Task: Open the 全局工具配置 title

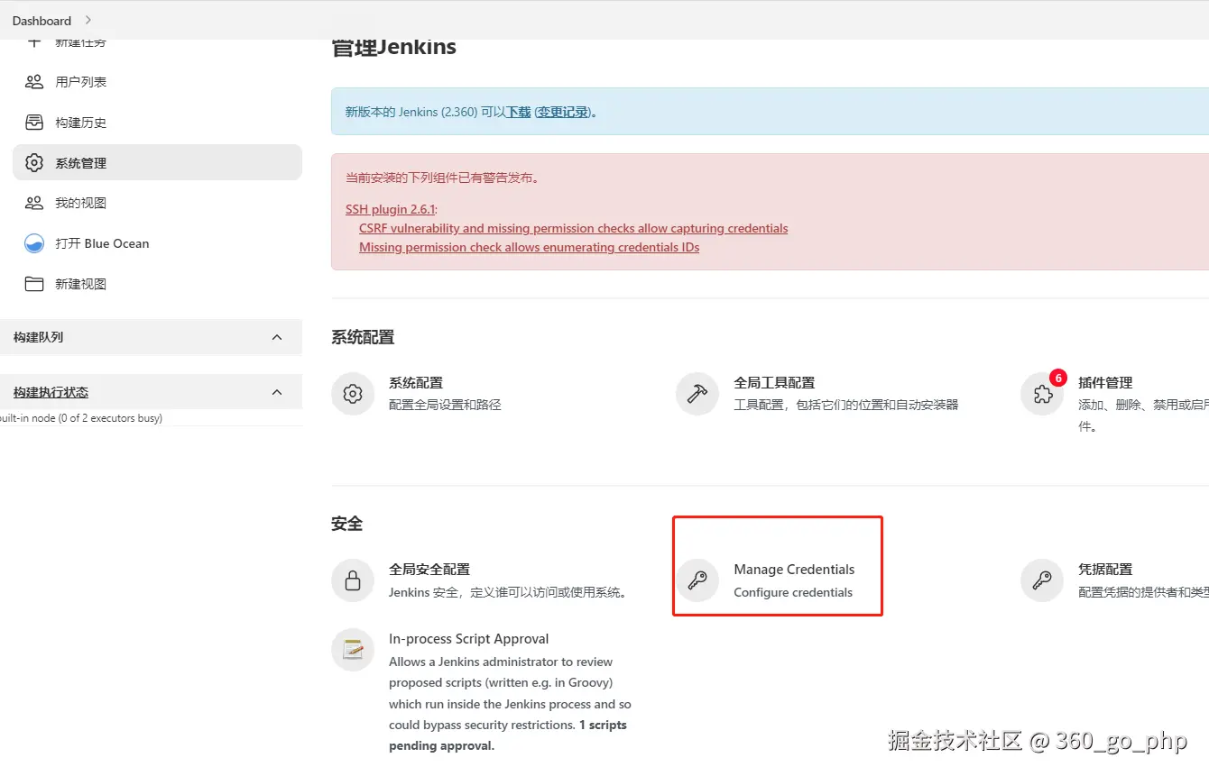Action: point(774,383)
